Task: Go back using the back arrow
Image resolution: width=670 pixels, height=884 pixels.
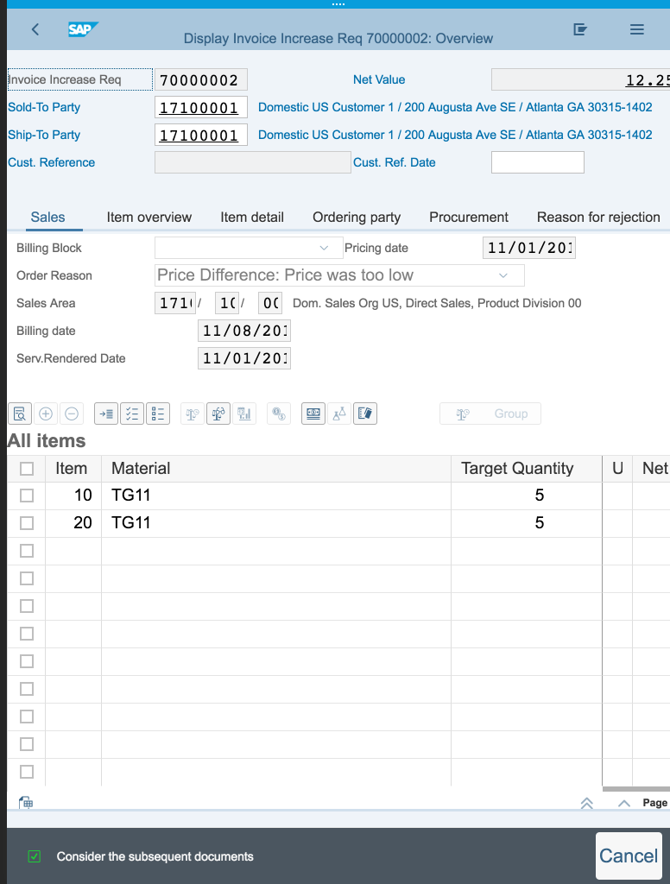Action: tap(35, 29)
